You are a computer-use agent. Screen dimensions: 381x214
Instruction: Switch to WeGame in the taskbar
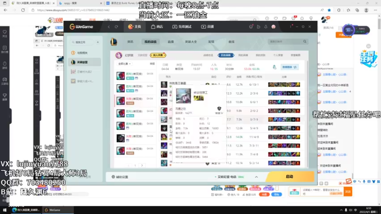coord(58,210)
